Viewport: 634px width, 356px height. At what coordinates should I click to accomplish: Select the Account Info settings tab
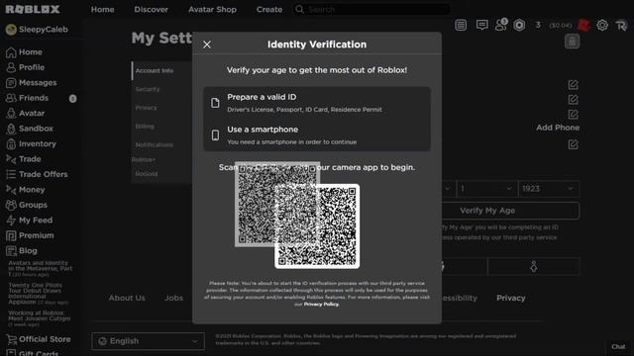click(161, 70)
